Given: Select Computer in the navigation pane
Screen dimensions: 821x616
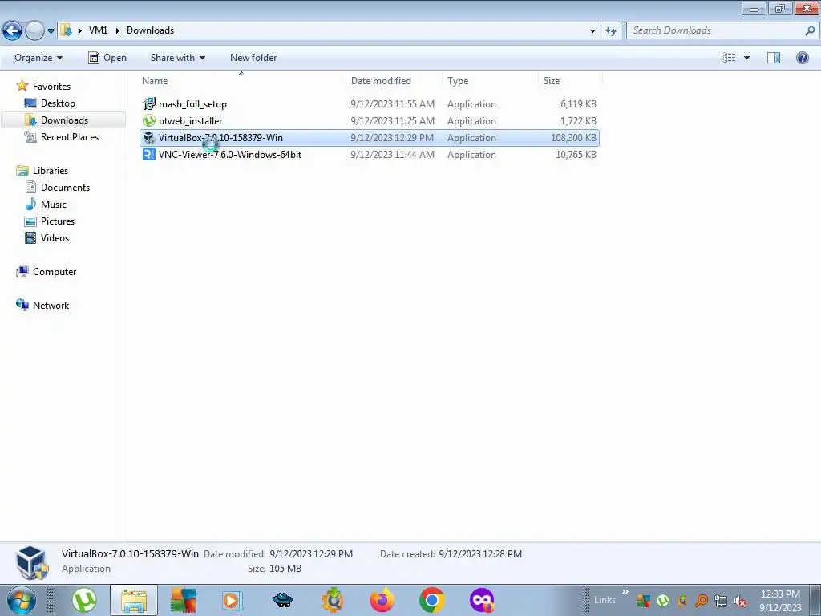Looking at the screenshot, I should click(x=55, y=272).
